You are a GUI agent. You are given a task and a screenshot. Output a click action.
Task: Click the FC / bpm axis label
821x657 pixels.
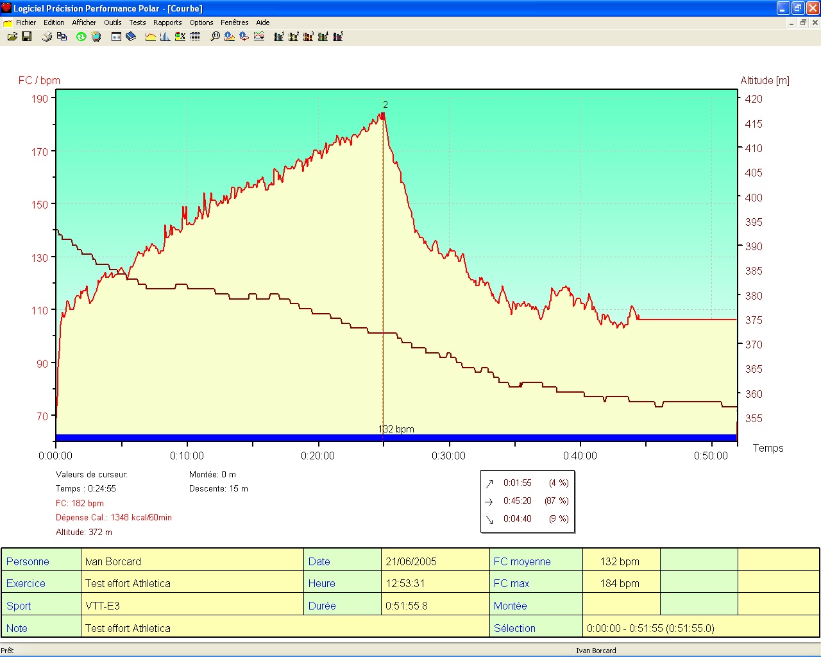[x=39, y=80]
